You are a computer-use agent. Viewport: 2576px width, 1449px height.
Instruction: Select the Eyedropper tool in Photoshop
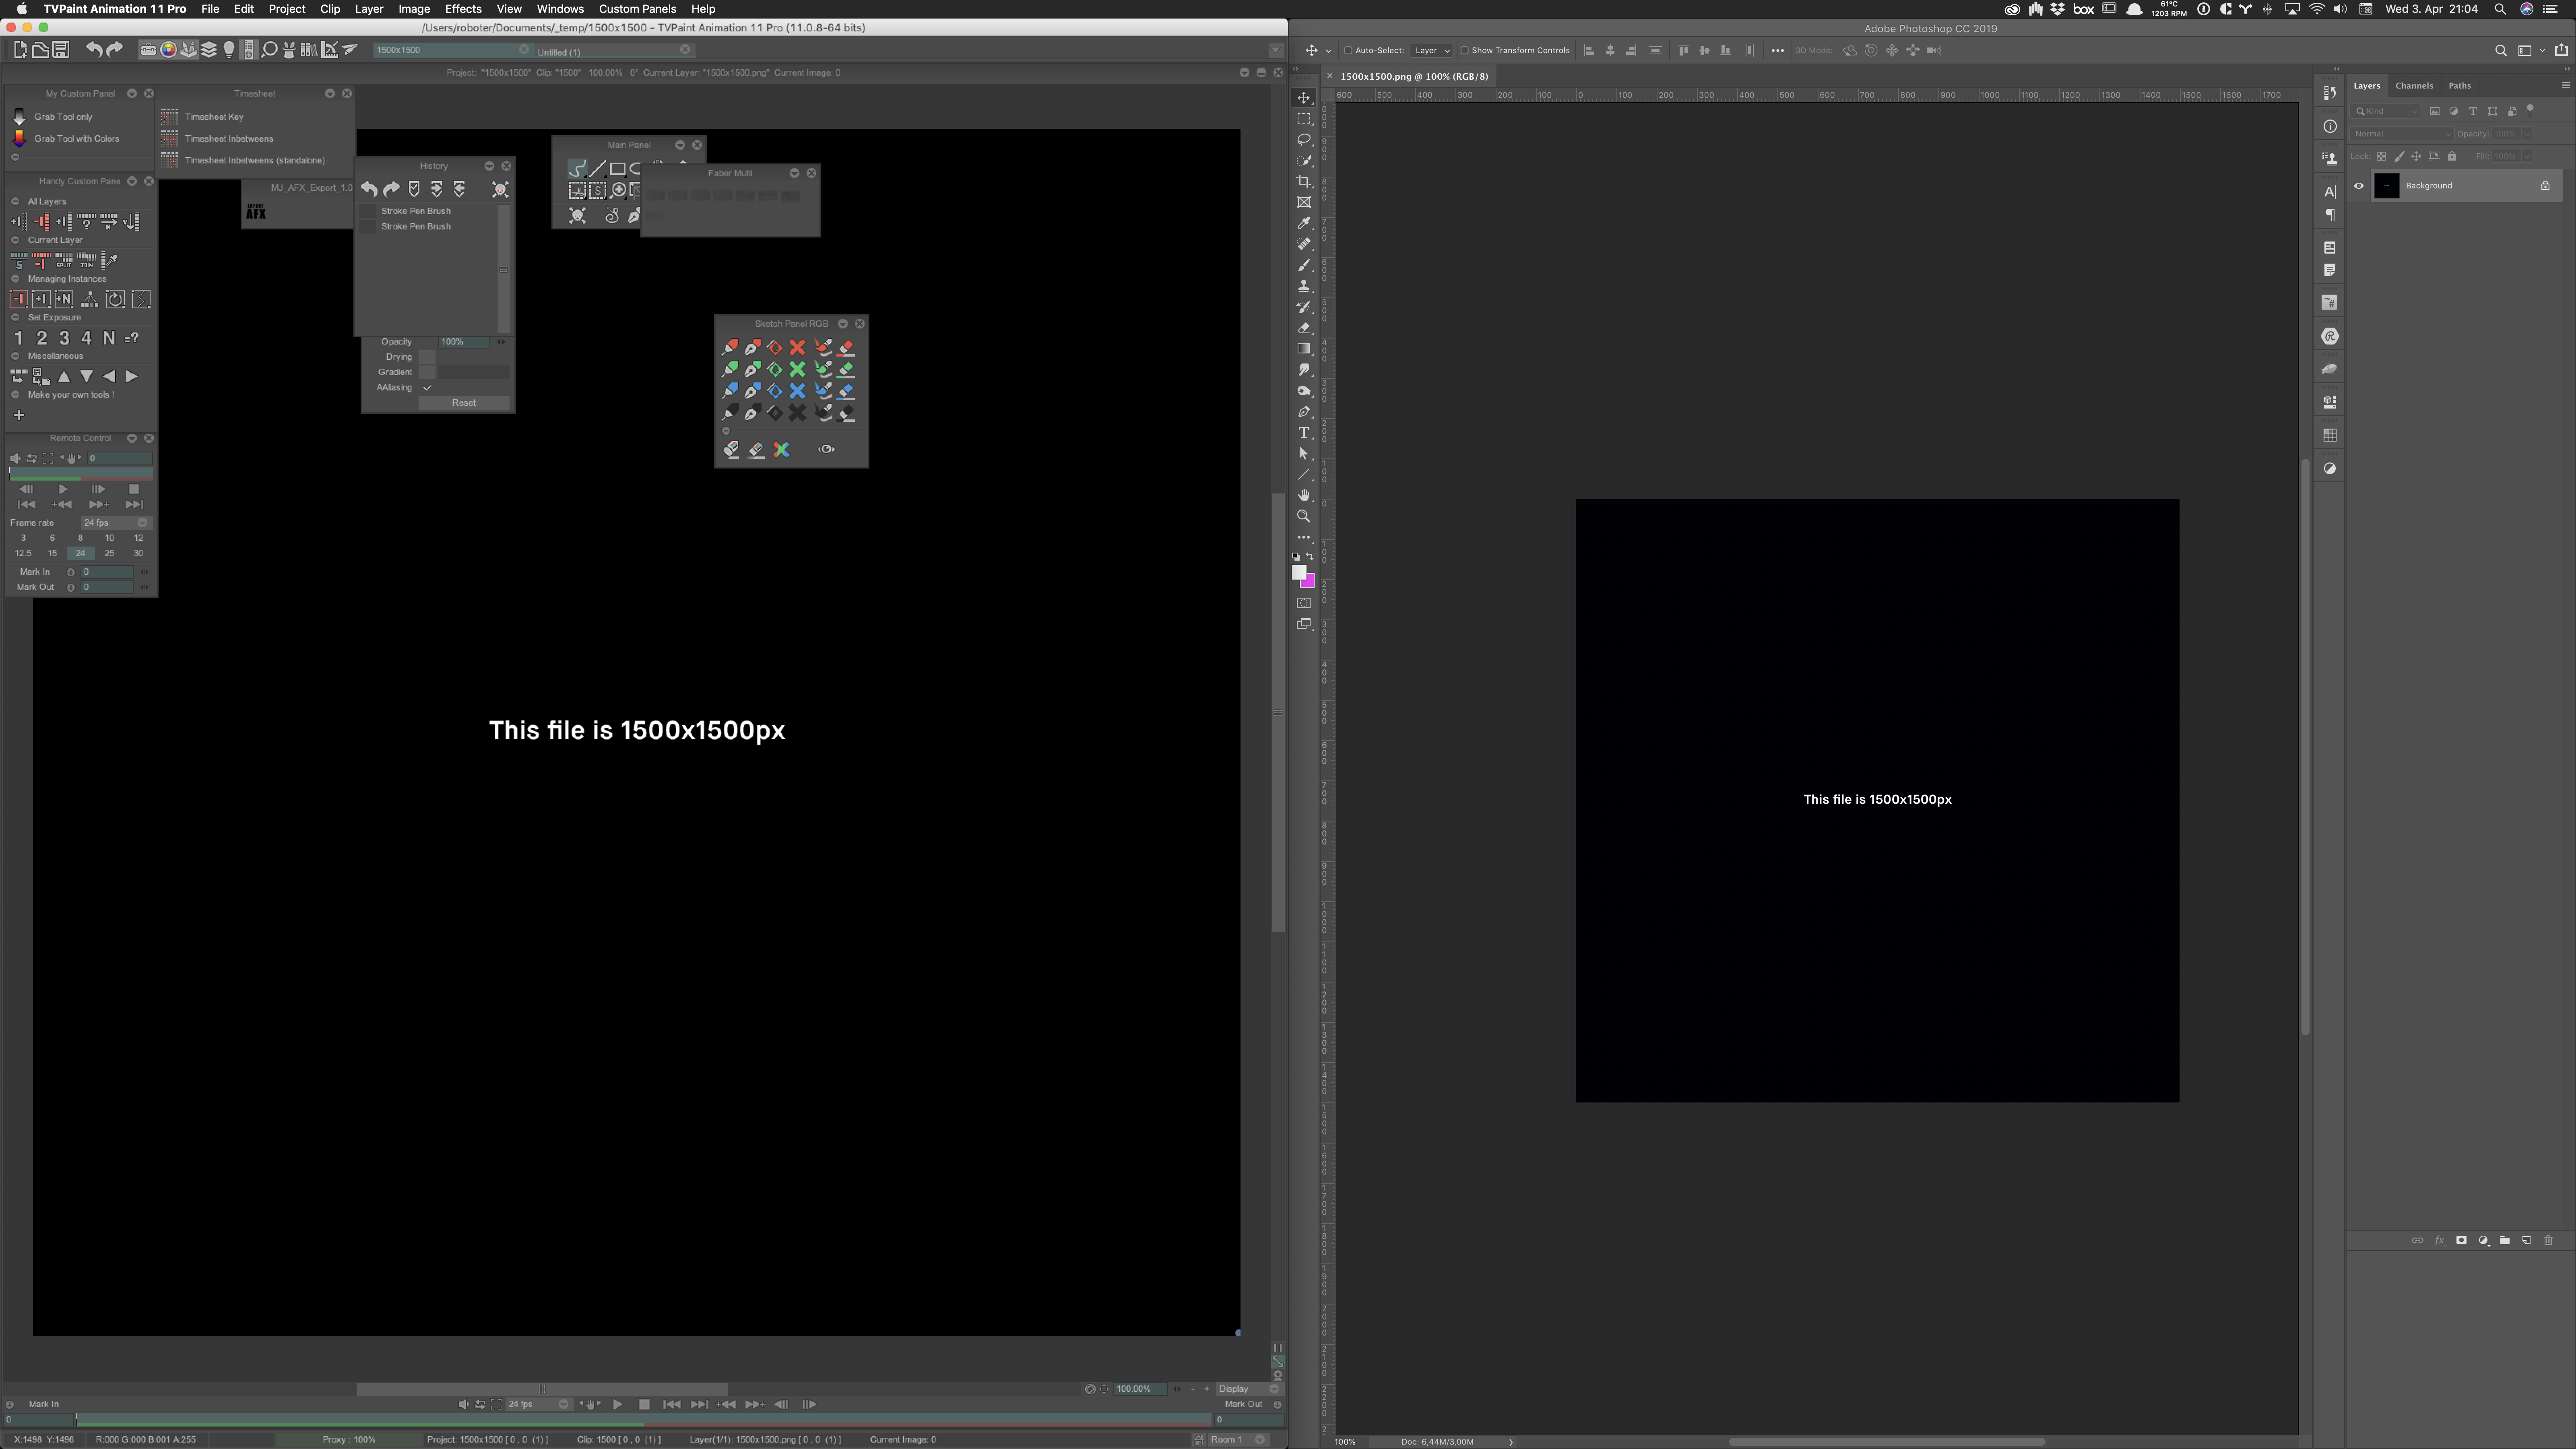pos(1304,223)
